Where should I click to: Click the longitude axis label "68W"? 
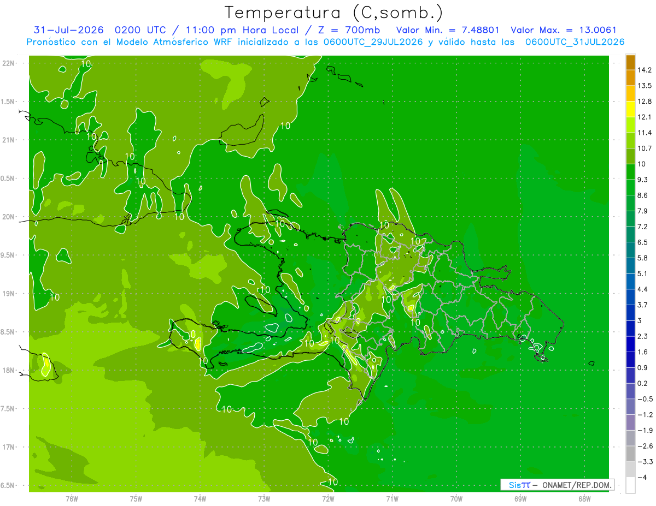coord(584,498)
